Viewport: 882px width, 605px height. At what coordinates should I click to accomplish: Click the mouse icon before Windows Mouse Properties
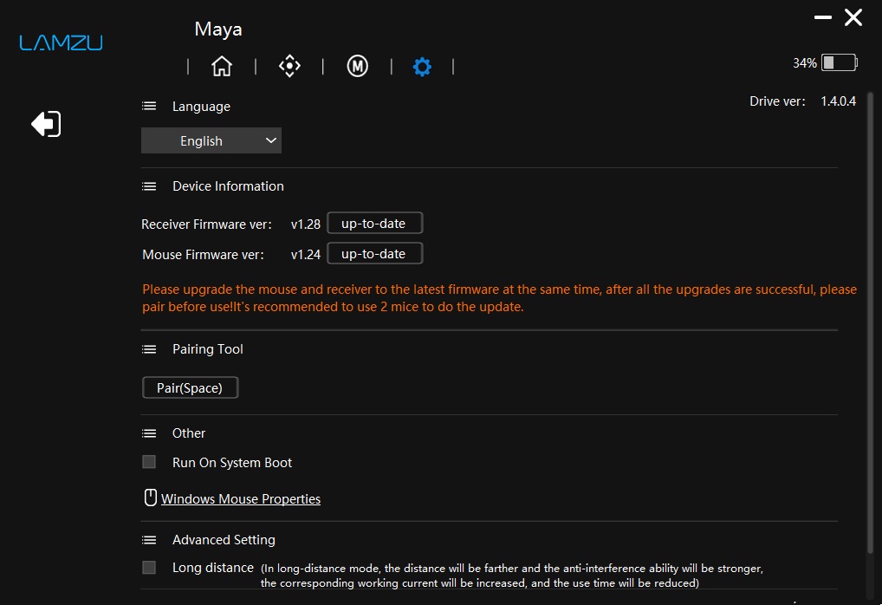coord(150,498)
